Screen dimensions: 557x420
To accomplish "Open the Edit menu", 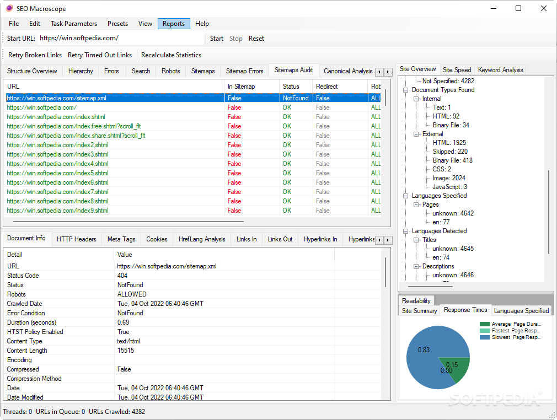I will point(34,24).
